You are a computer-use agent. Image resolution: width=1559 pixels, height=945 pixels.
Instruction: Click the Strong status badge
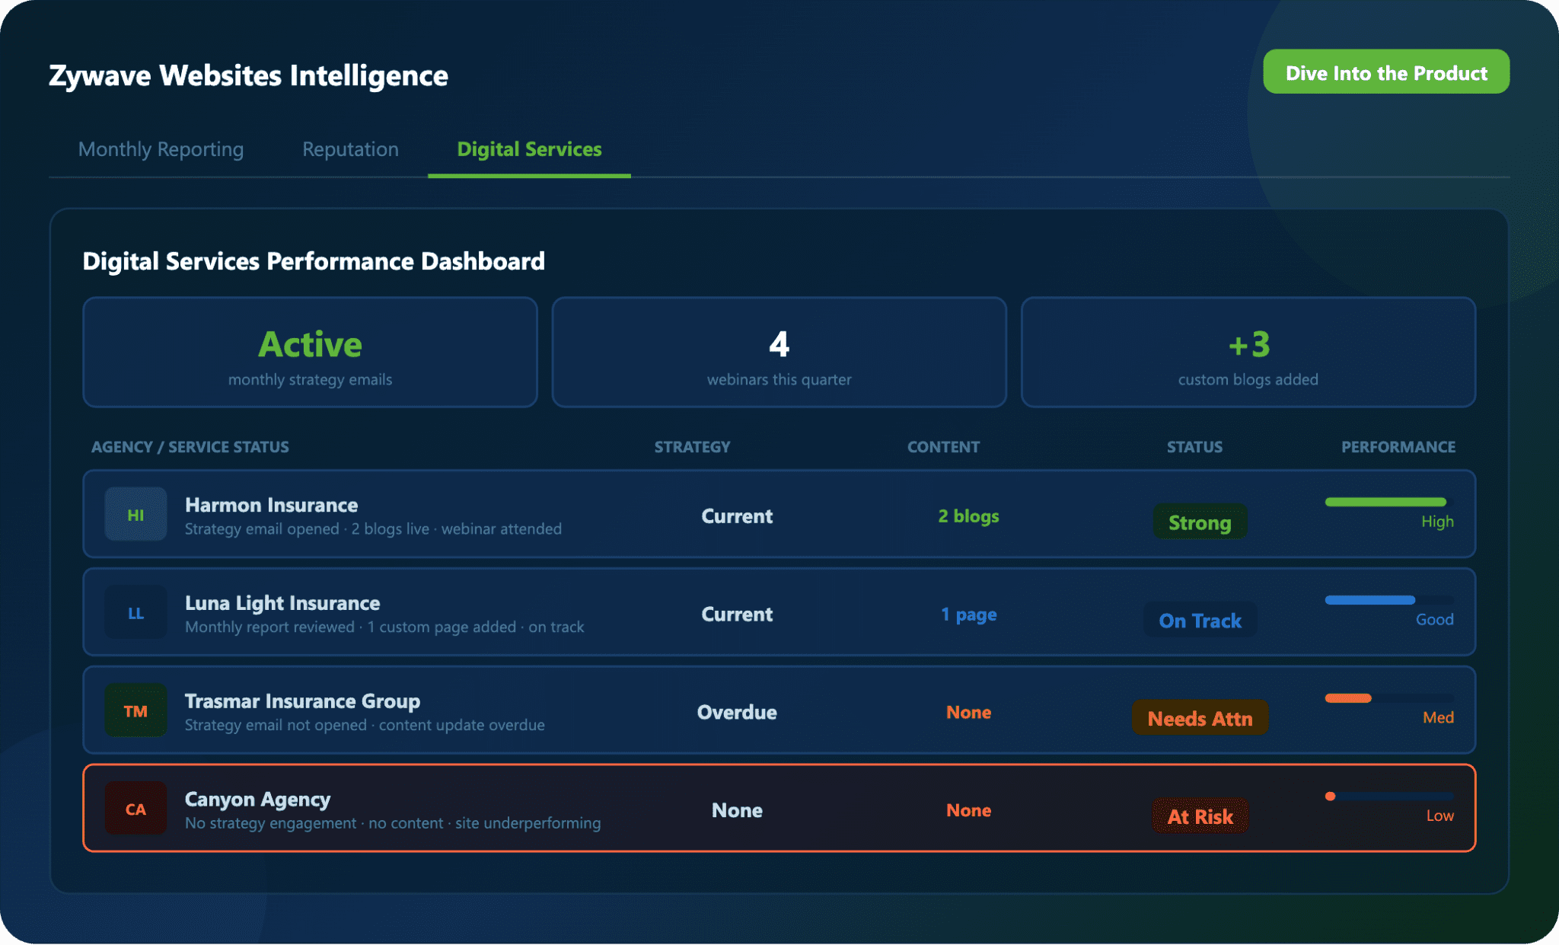pyautogui.click(x=1200, y=522)
